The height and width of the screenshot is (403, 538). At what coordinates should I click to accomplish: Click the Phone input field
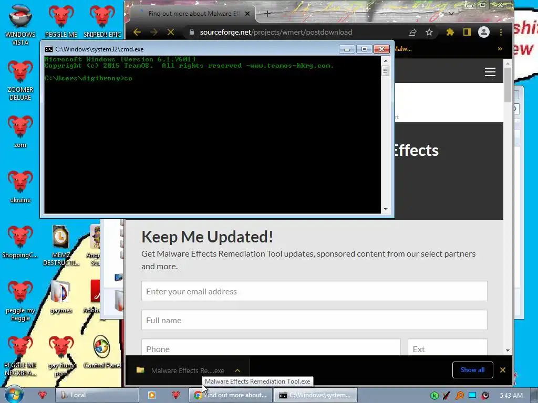click(x=271, y=347)
